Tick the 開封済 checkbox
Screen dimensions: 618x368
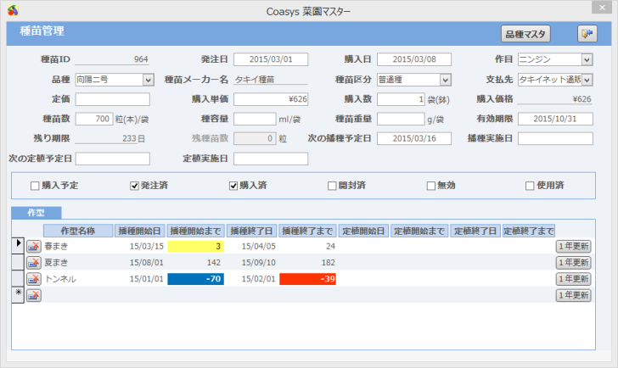click(333, 187)
